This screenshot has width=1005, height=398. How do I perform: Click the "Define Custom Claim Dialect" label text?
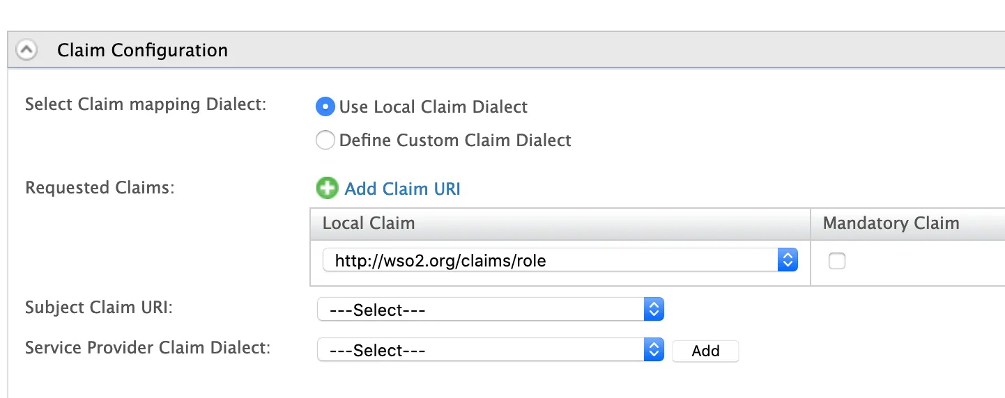455,141
